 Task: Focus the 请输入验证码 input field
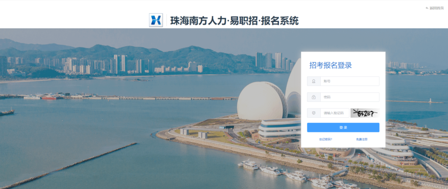click(x=335, y=113)
